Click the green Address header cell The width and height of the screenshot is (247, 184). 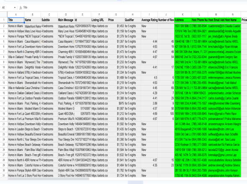[183, 20]
